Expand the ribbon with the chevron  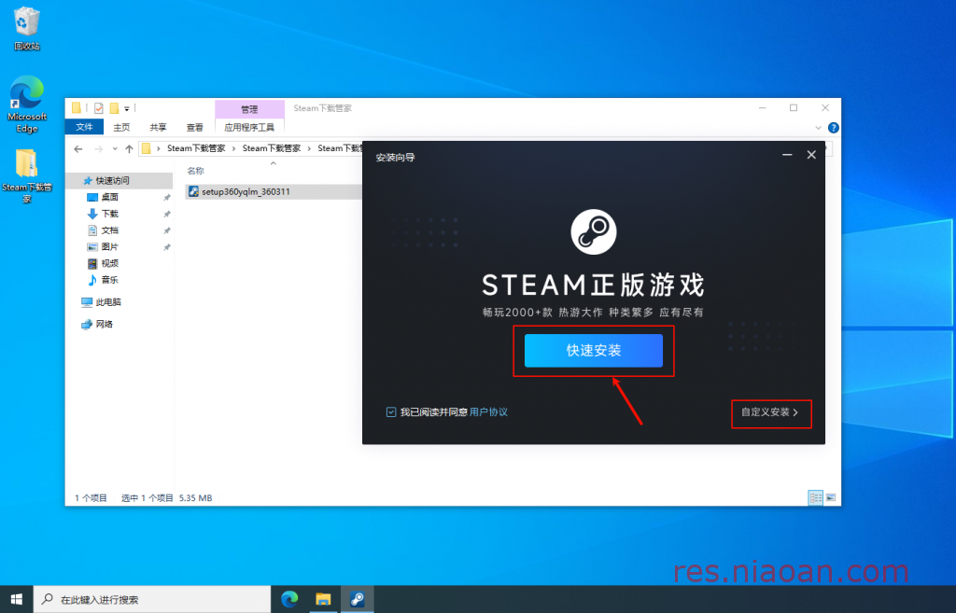click(818, 127)
